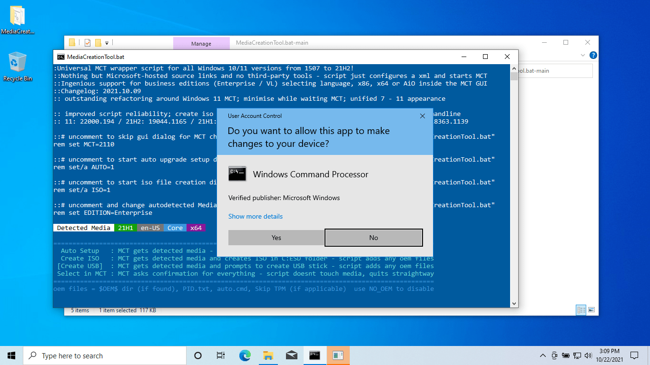Close the User Account Control dialog
Viewport: 650px width, 365px height.
coord(422,116)
